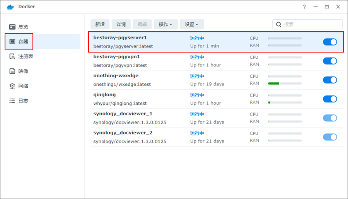Expand the 设置 settings dropdown

coord(192,24)
